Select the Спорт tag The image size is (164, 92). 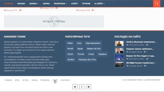pos(91,54)
